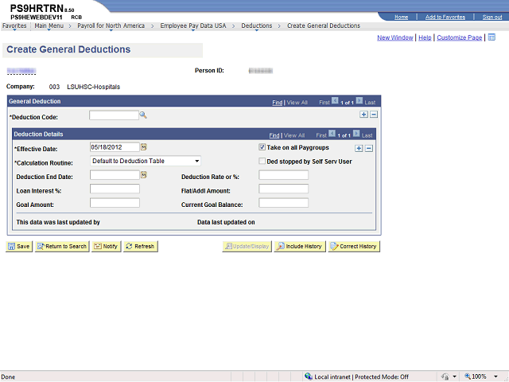Go to the Home link
The image size is (509, 382).
pos(401,18)
